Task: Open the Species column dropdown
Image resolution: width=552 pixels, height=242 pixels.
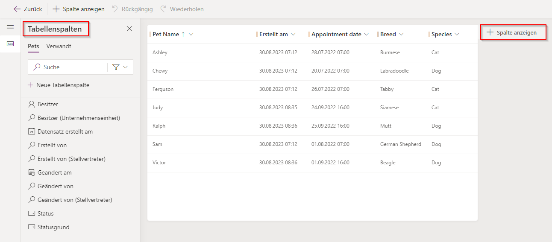Action: click(457, 34)
